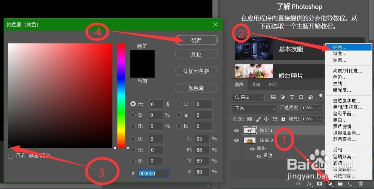Click the new fill or adjustment layer icon

click(x=330, y=183)
